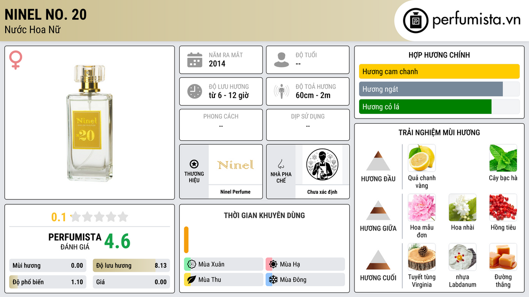Image resolution: width=529 pixels, height=297 pixels.
Task: Click the clock icon for Độ lưu hương
Action: [195, 91]
